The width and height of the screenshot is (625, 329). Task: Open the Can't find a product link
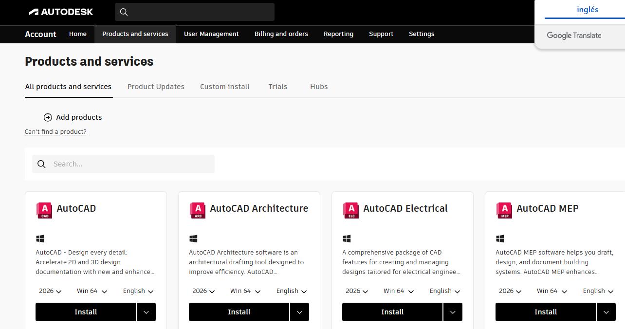point(55,132)
